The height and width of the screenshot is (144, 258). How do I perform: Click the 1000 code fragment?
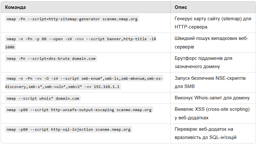[10, 47]
